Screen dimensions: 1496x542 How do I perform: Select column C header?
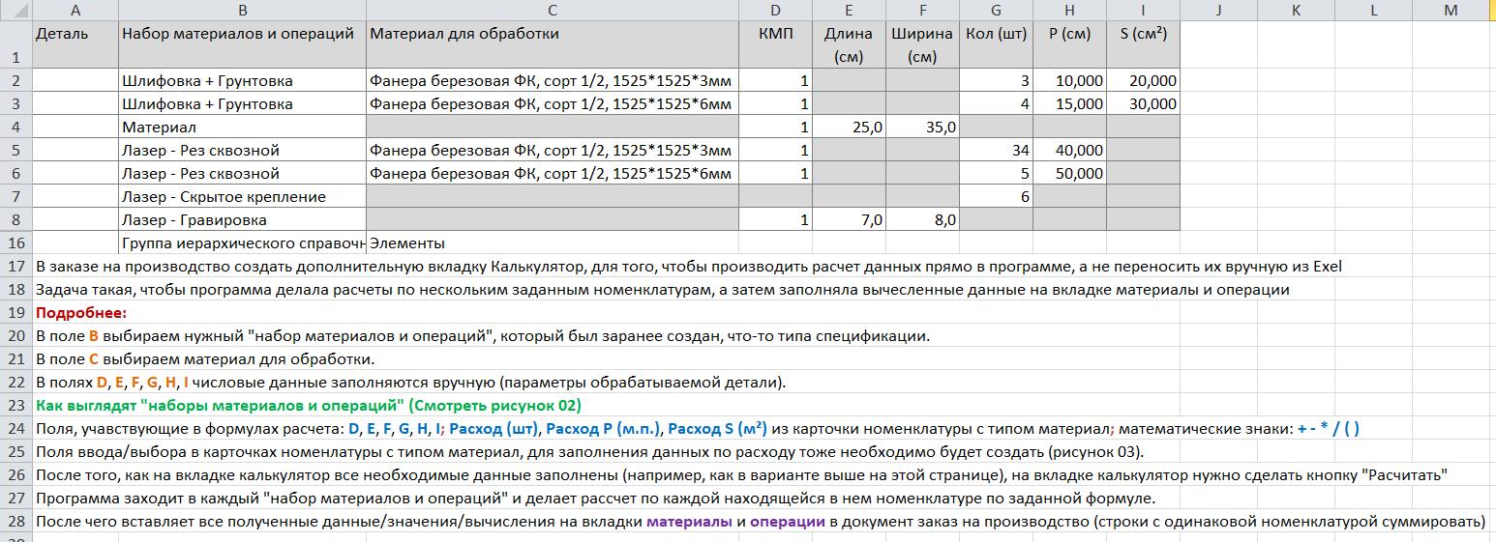(552, 10)
